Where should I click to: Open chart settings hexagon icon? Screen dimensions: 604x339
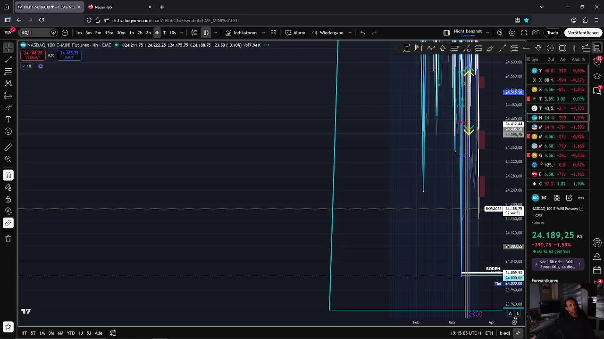(512, 32)
